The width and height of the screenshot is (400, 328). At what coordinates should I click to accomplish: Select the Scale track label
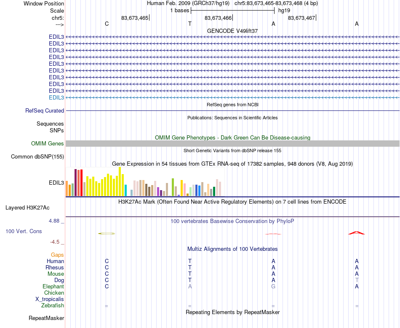[x=57, y=11]
